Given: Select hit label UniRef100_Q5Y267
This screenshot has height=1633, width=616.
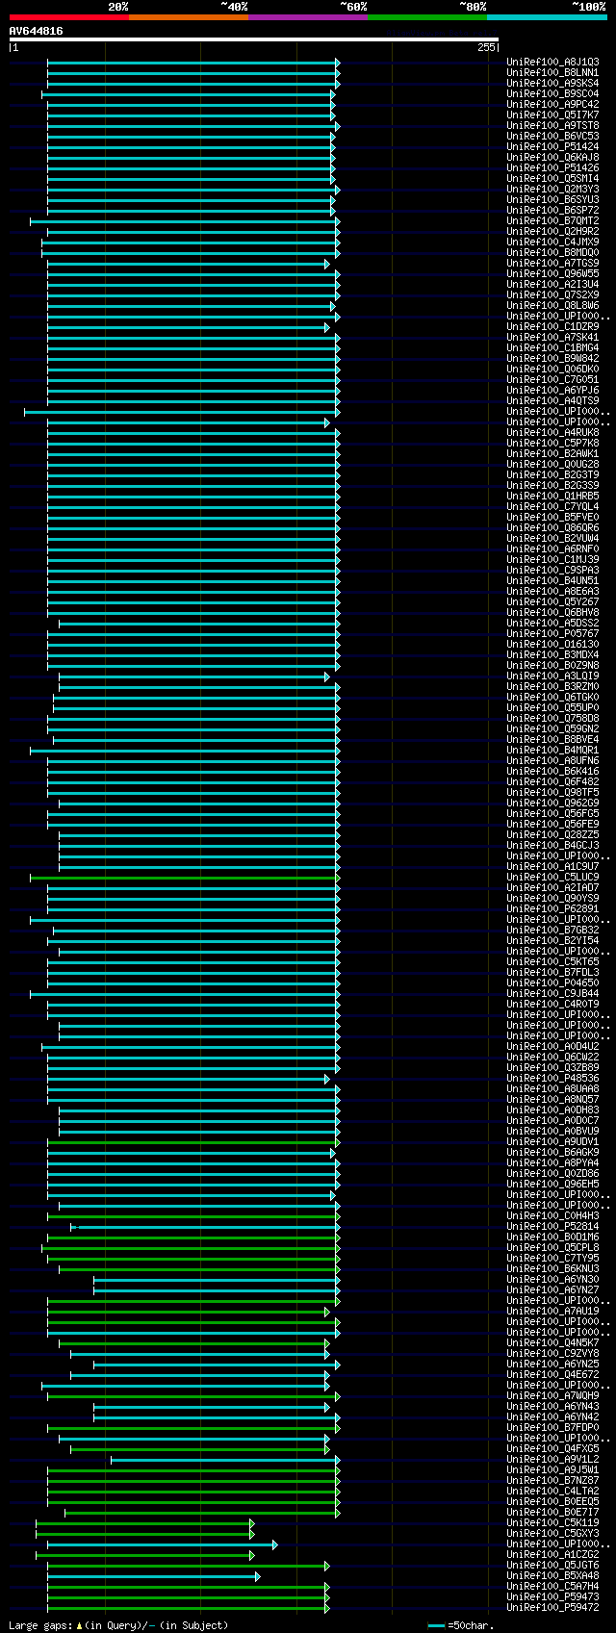Looking at the screenshot, I should [x=552, y=602].
